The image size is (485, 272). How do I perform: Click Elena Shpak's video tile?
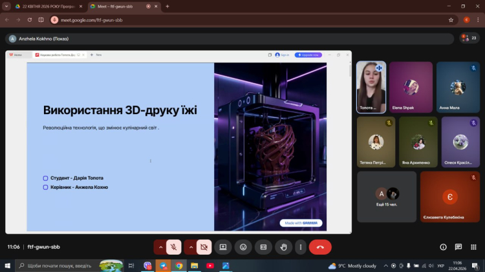(x=411, y=87)
